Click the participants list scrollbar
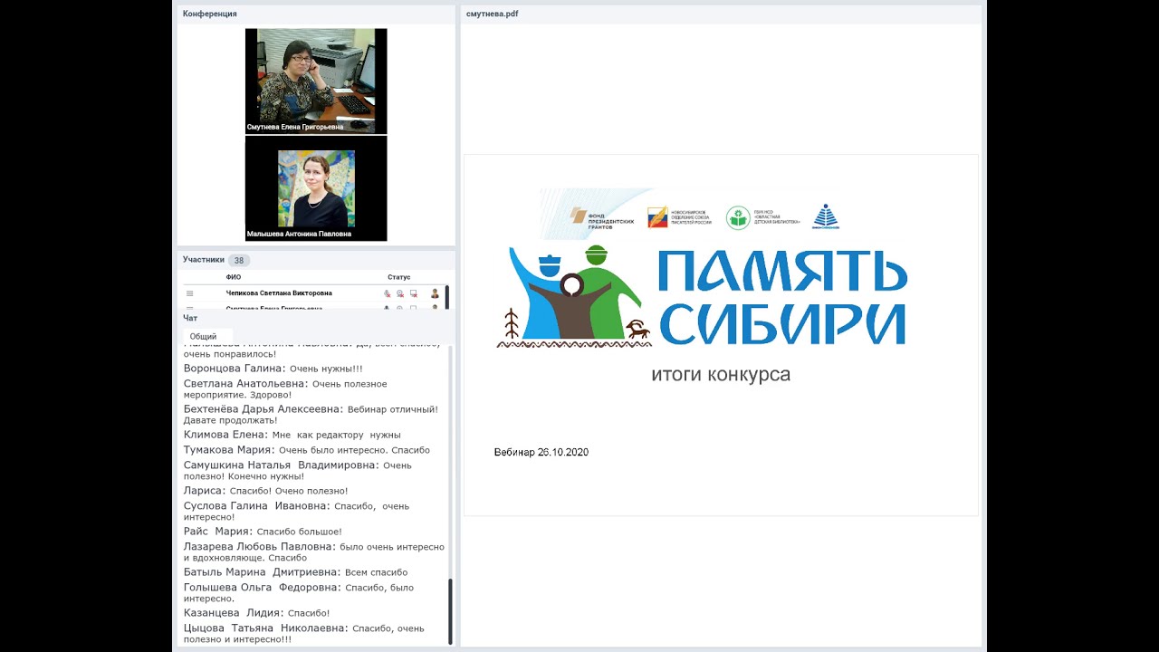 (446, 297)
